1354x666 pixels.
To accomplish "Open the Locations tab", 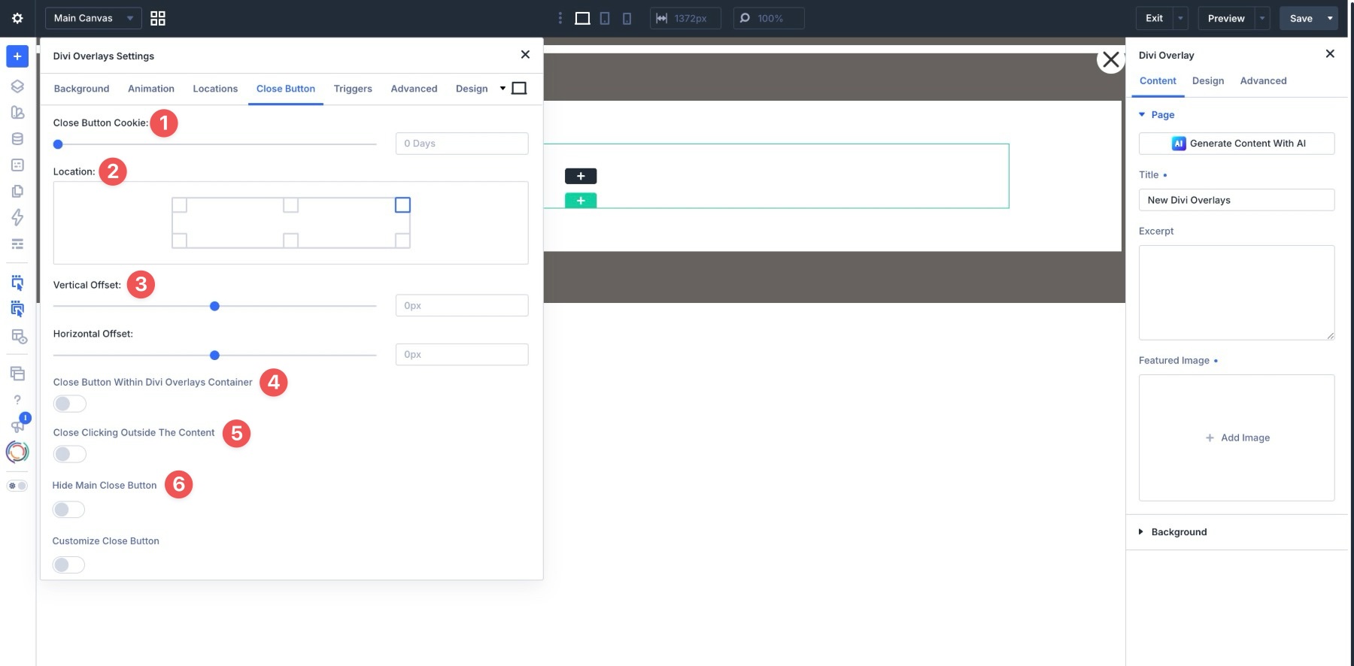I will pyautogui.click(x=215, y=89).
